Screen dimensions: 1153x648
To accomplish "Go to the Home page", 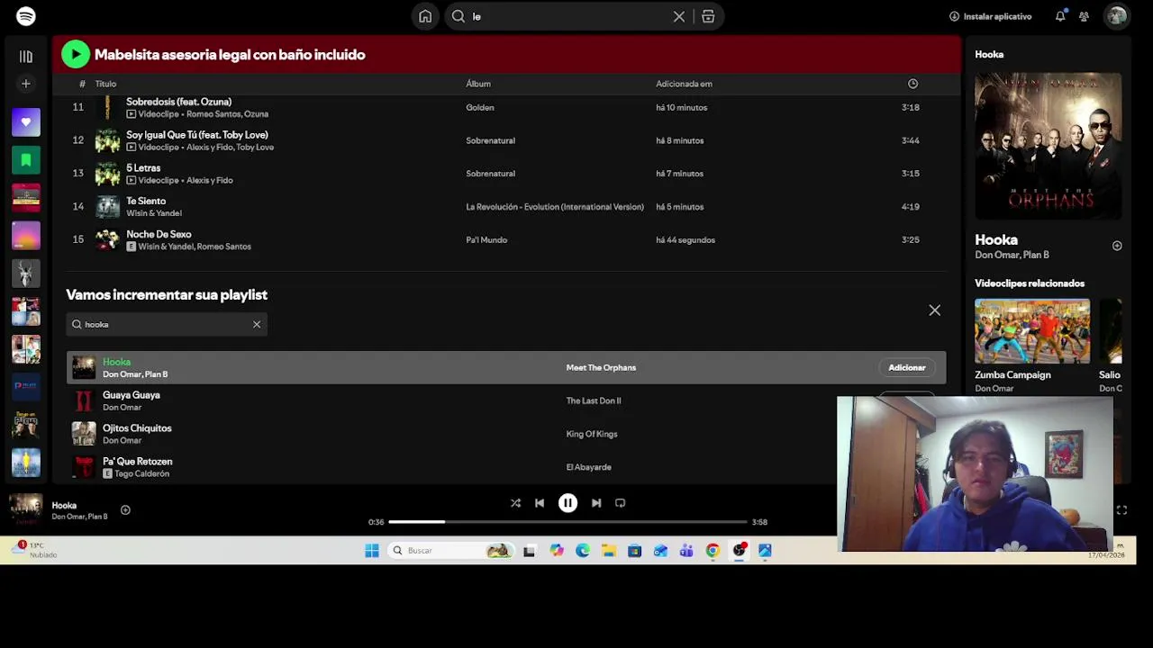I will click(425, 16).
